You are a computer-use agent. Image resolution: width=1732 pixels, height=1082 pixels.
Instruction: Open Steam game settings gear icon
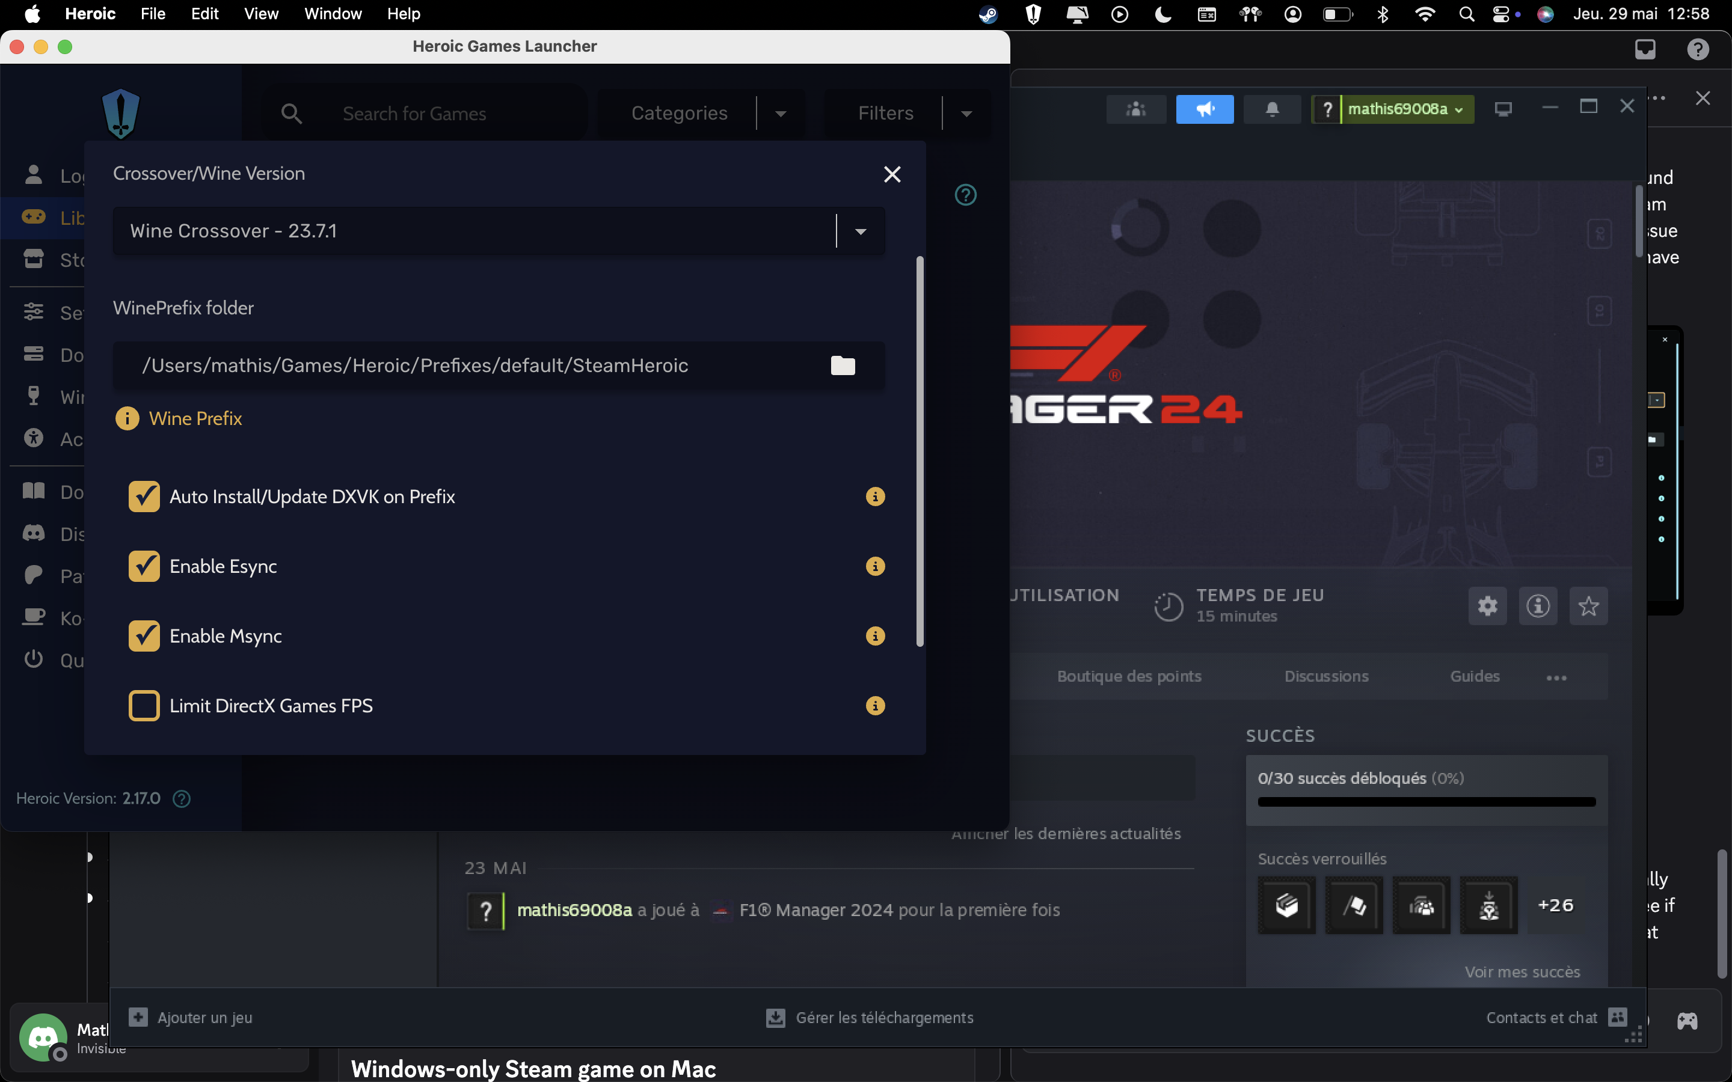[1488, 606]
